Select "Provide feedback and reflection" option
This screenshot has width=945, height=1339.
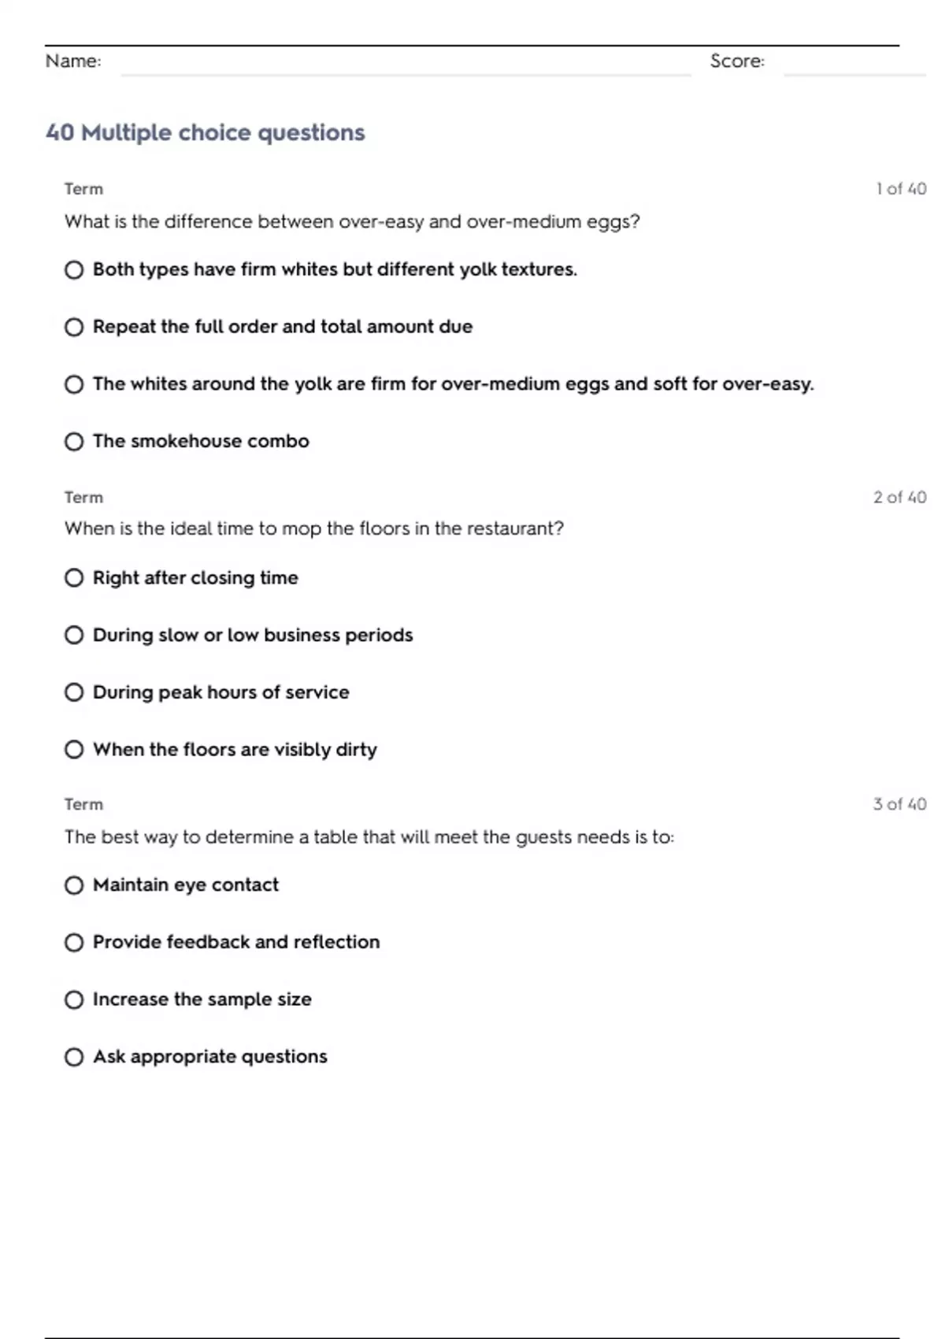(74, 943)
